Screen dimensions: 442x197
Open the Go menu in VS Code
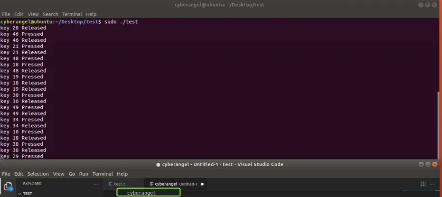click(x=72, y=174)
